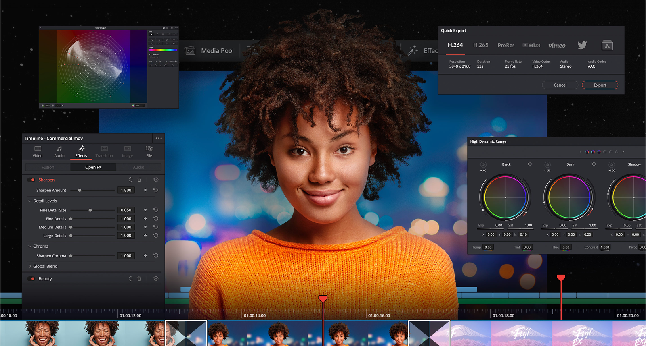This screenshot has height=346, width=646.
Task: Reset the Black zone color wheel
Action: pyautogui.click(x=530, y=164)
